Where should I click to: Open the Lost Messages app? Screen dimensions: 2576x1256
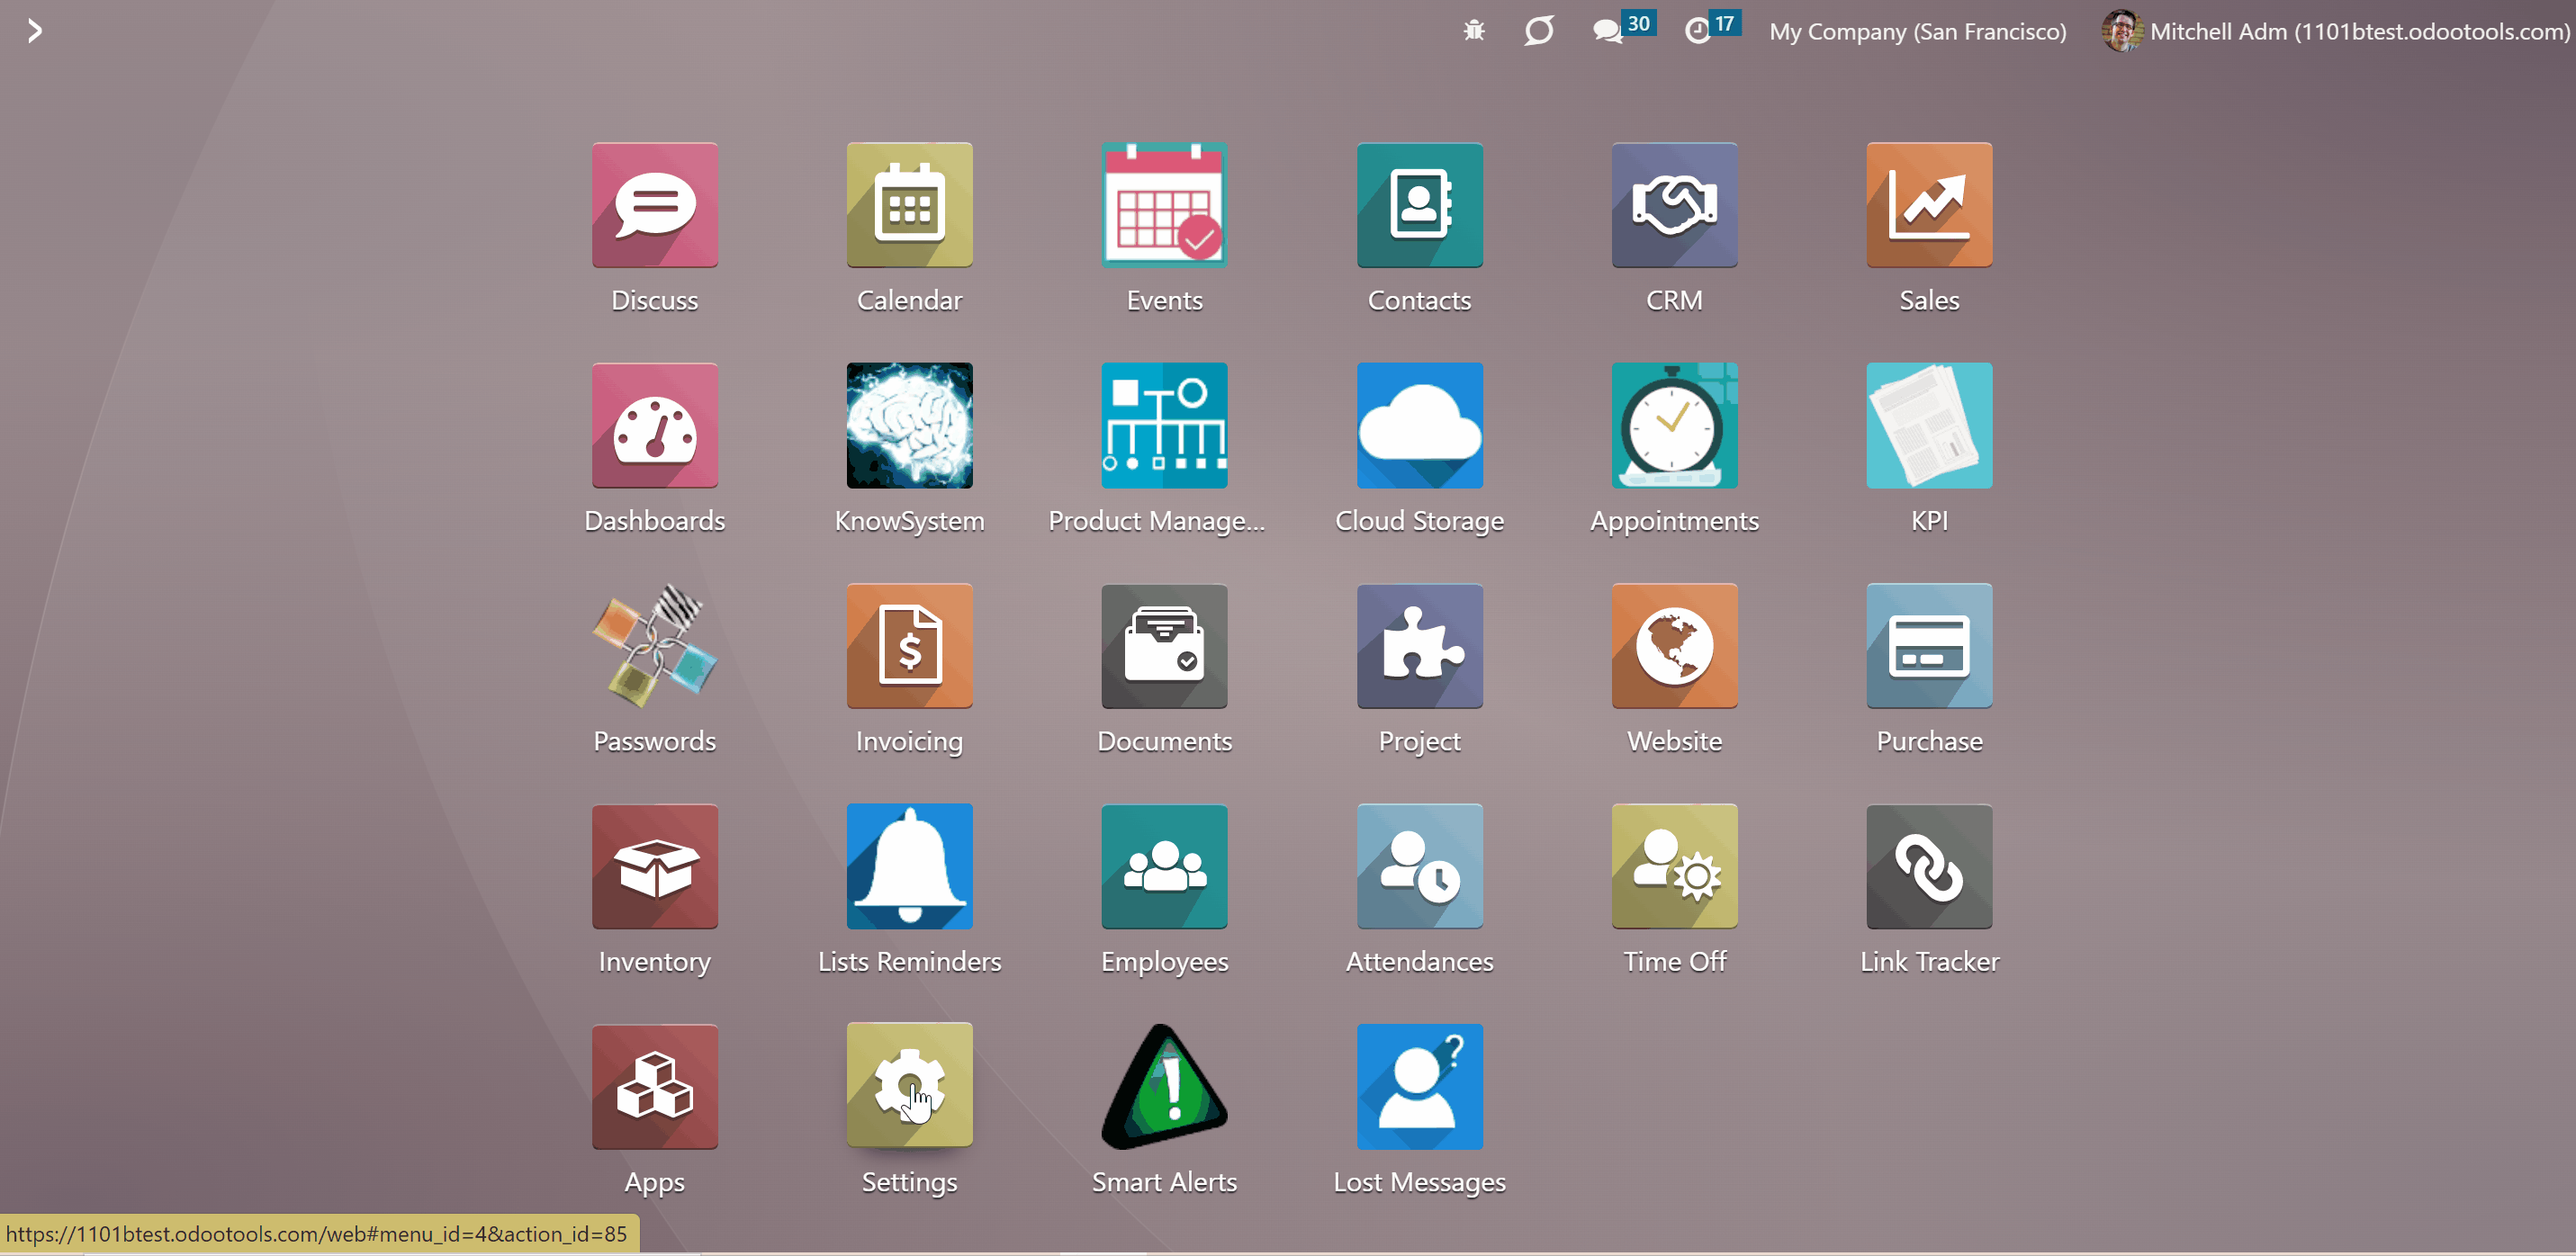click(x=1420, y=1086)
